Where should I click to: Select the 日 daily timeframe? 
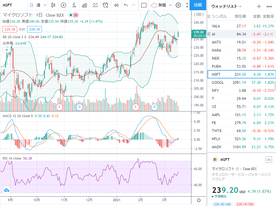point(31,5)
